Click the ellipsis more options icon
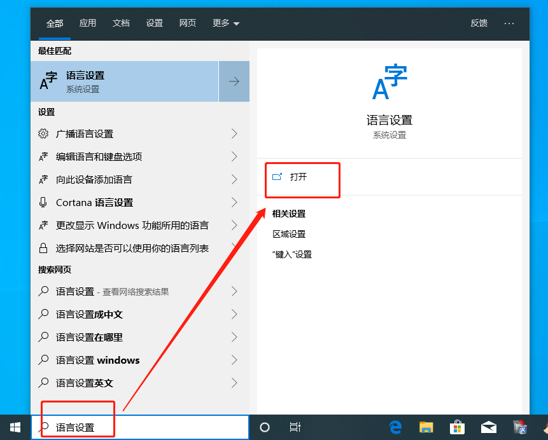 click(509, 23)
